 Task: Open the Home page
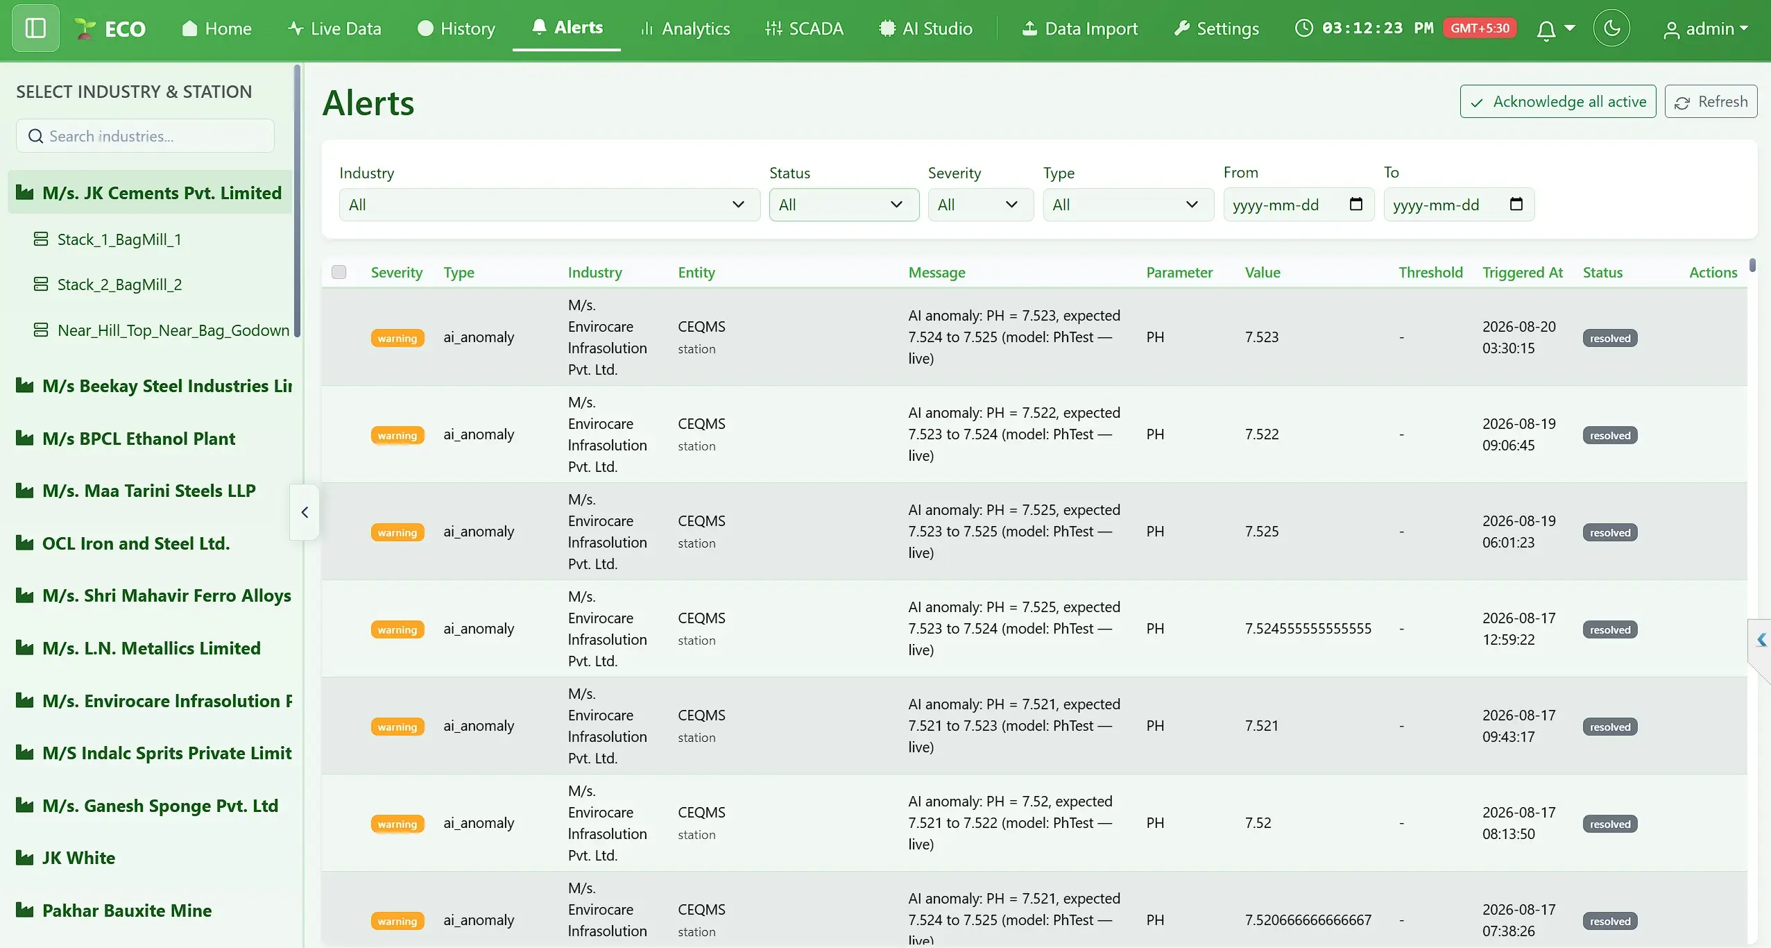click(x=216, y=28)
